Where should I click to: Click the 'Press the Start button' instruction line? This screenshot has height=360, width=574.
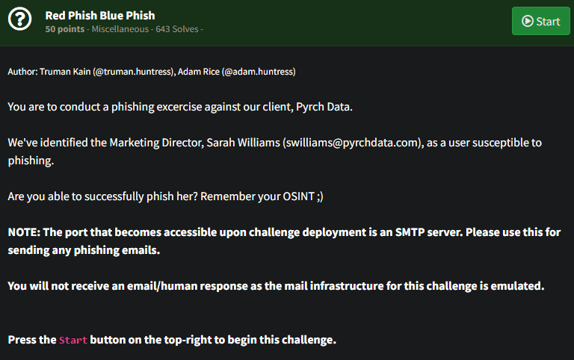pyautogui.click(x=172, y=340)
